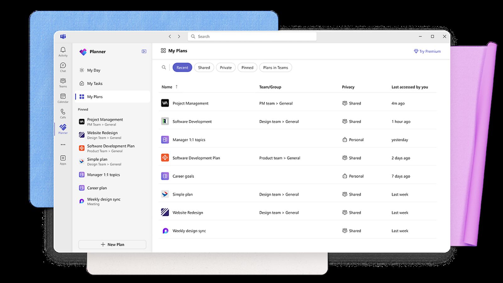The height and width of the screenshot is (283, 503).
Task: Click inside the top Search box
Action: [x=252, y=36]
